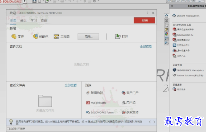Click the 打开 open file icon
Image resolution: width=206 pixels, height=132 pixels.
118,36
